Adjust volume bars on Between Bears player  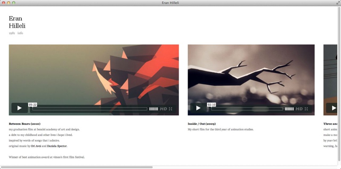[153, 109]
